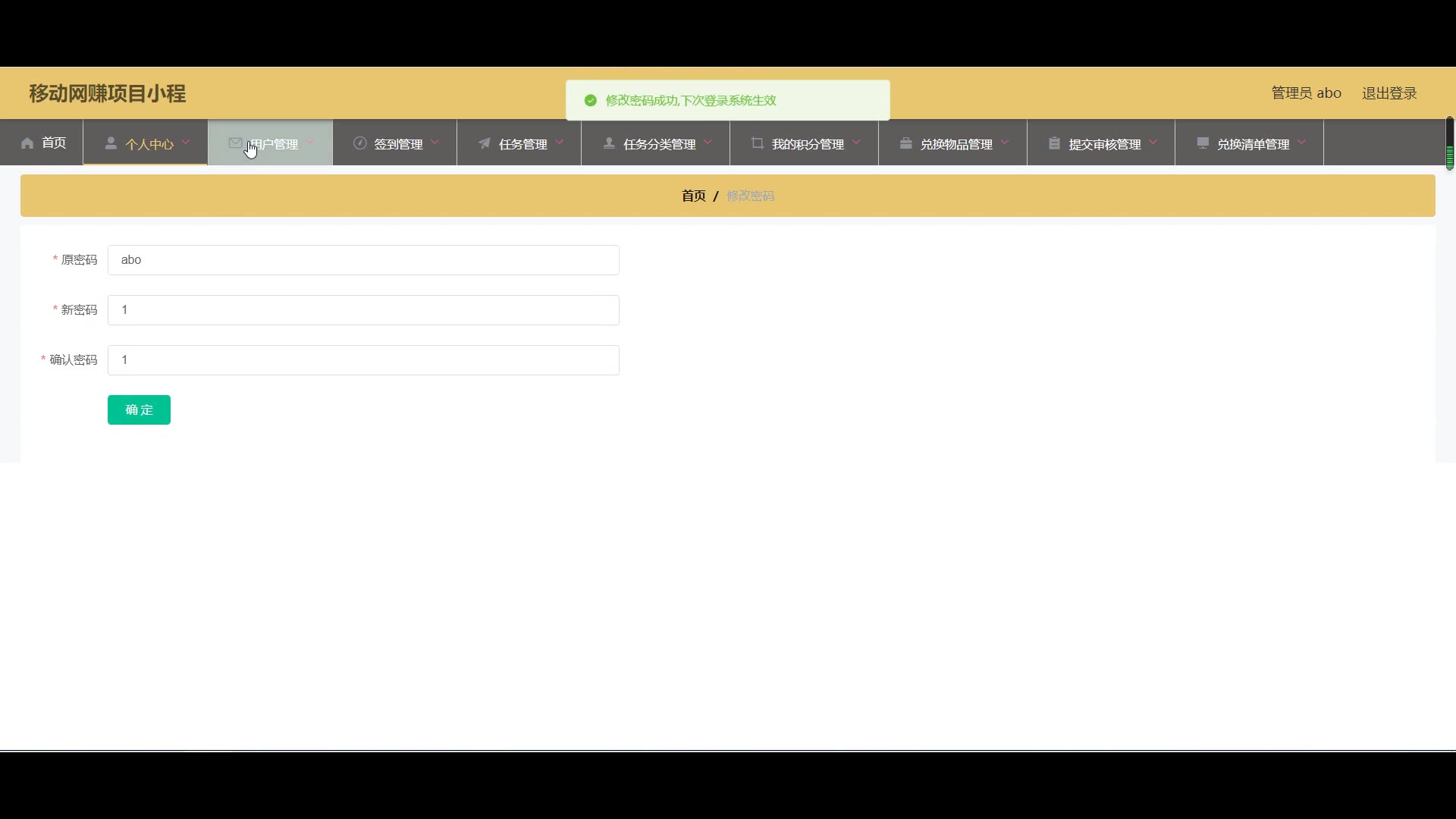The width and height of the screenshot is (1456, 819).
Task: Click the home icon beside 首页
Action: pyautogui.click(x=27, y=143)
